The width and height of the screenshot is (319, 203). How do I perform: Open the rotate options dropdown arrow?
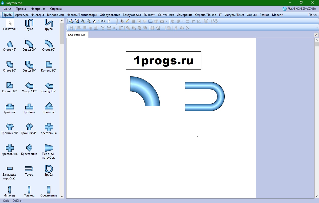(183, 21)
